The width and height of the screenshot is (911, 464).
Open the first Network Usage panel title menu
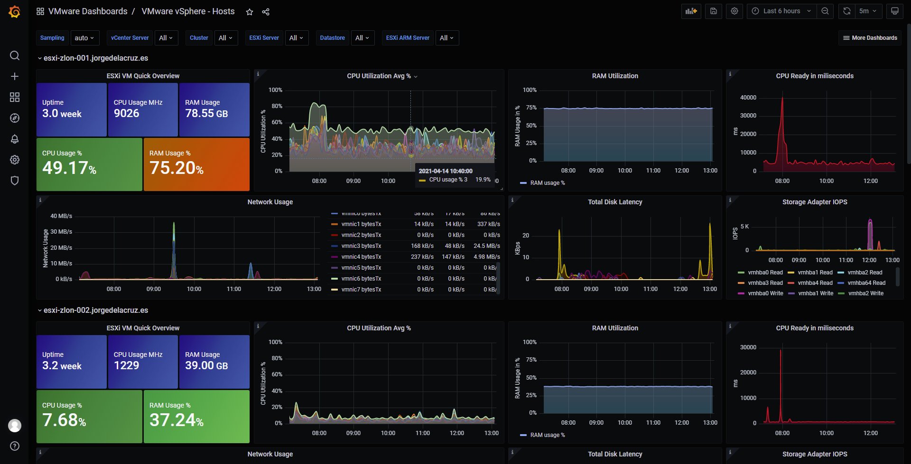tap(270, 202)
